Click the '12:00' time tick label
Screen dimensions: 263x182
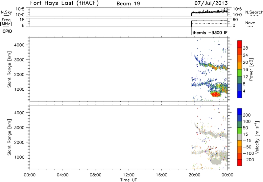(x=129, y=175)
